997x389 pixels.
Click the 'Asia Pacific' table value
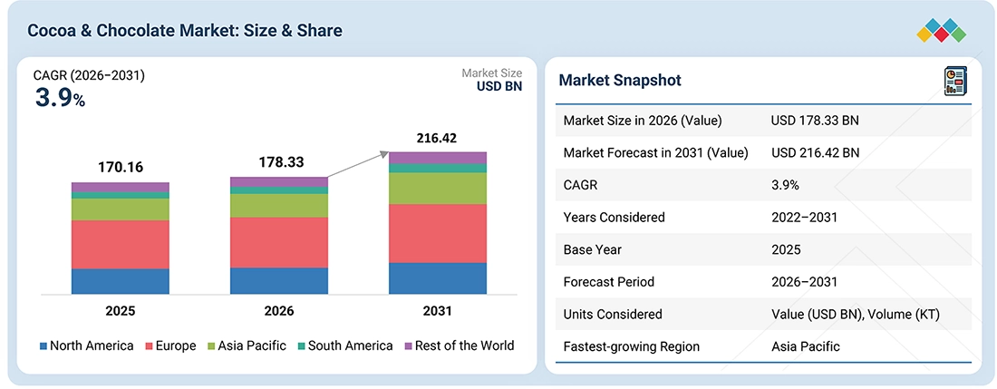pos(805,346)
